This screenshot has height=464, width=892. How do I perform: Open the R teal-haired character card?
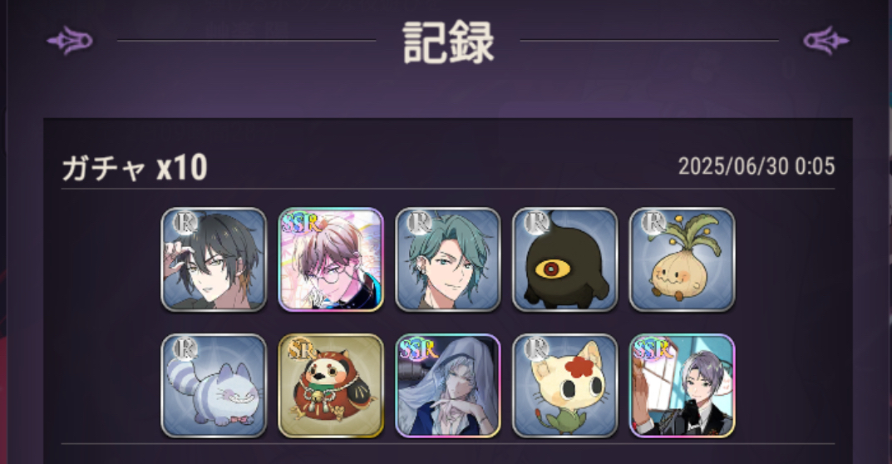click(x=448, y=259)
